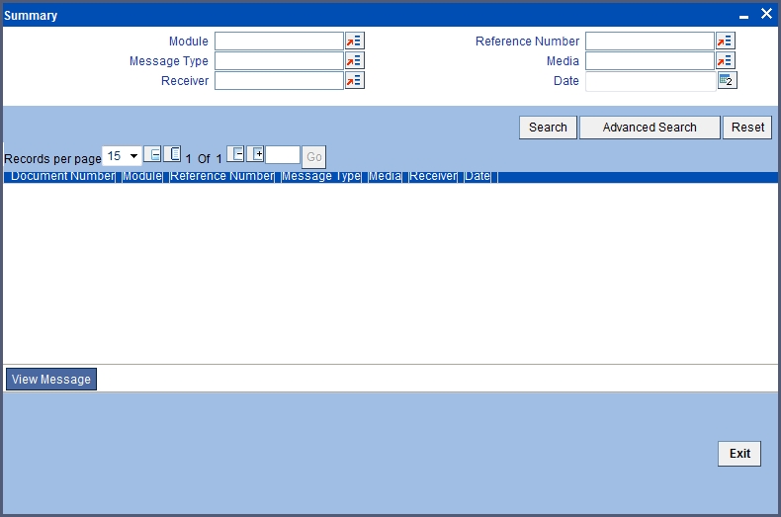Click the Go button for page jump

[313, 157]
